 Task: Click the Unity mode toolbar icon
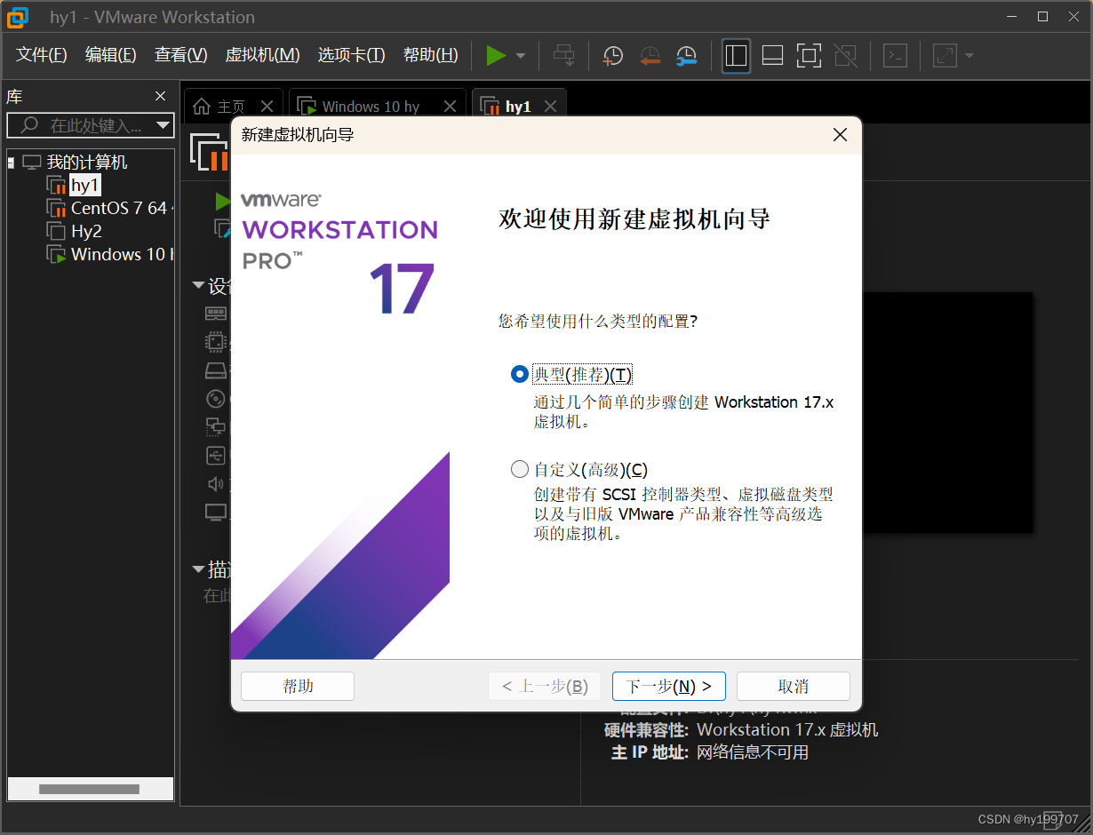pos(846,56)
